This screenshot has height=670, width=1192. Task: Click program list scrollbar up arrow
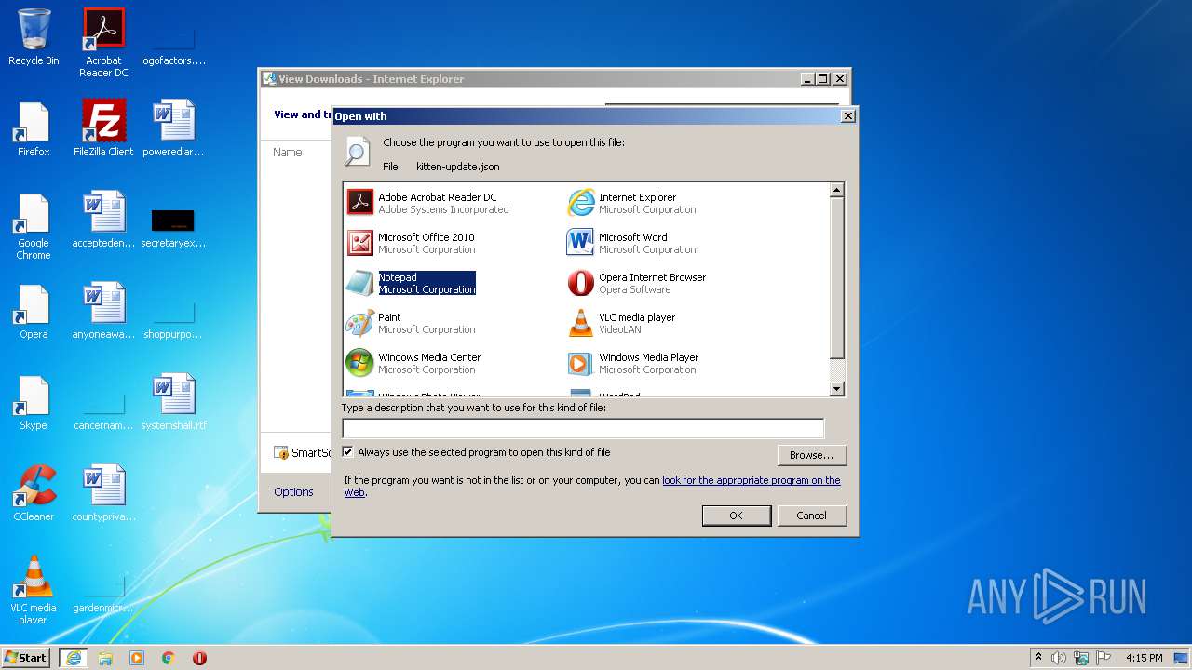tap(836, 190)
